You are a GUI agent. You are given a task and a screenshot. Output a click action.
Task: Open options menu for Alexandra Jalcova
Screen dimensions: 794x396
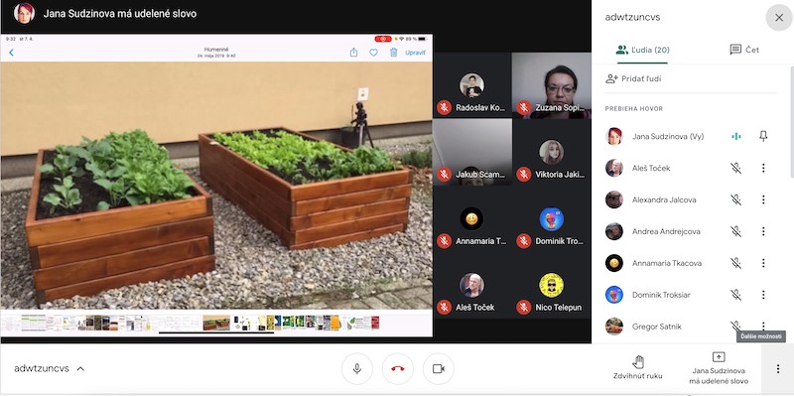pos(763,199)
